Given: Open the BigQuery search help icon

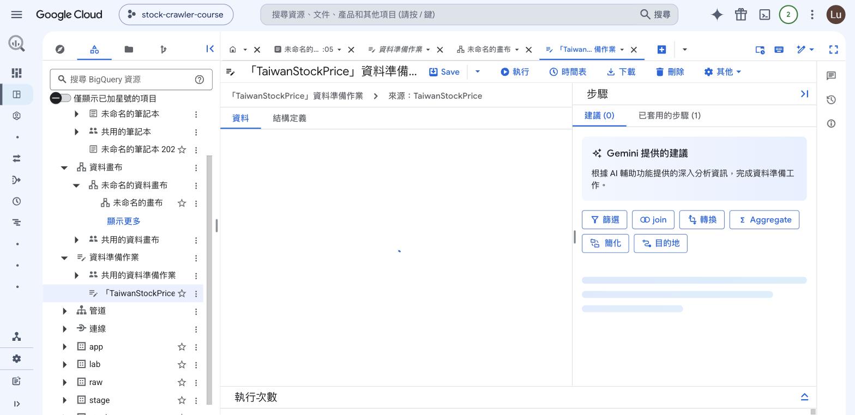Looking at the screenshot, I should tap(200, 79).
